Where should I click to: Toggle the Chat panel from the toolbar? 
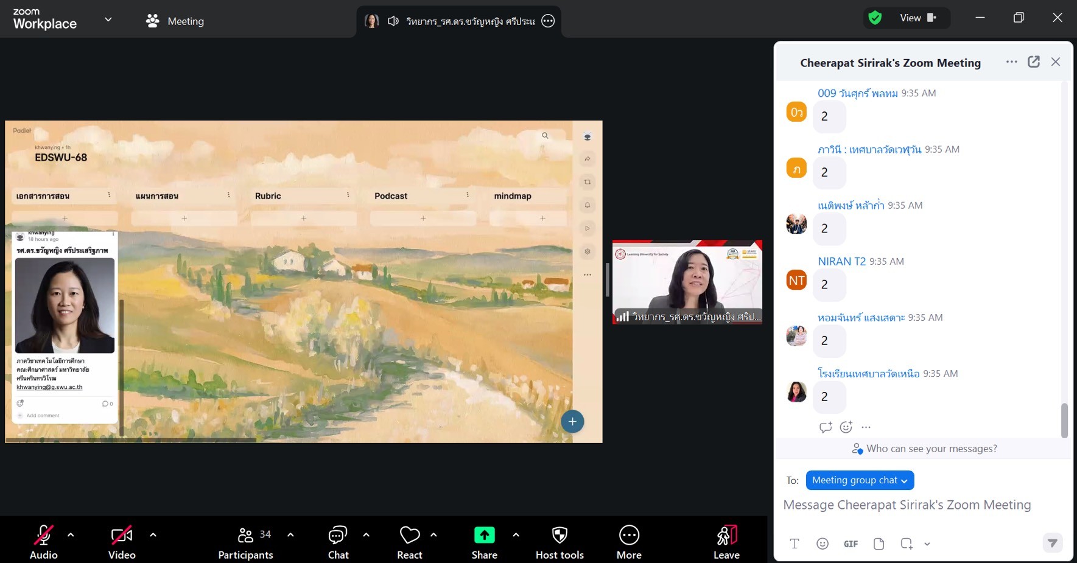tap(338, 541)
